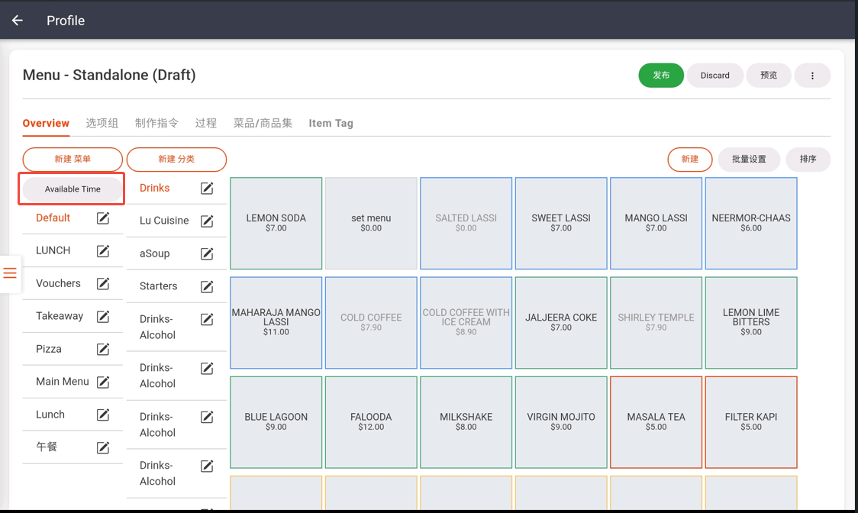Open the LEMON SODA item tile
Image resolution: width=858 pixels, height=513 pixels.
tap(276, 224)
